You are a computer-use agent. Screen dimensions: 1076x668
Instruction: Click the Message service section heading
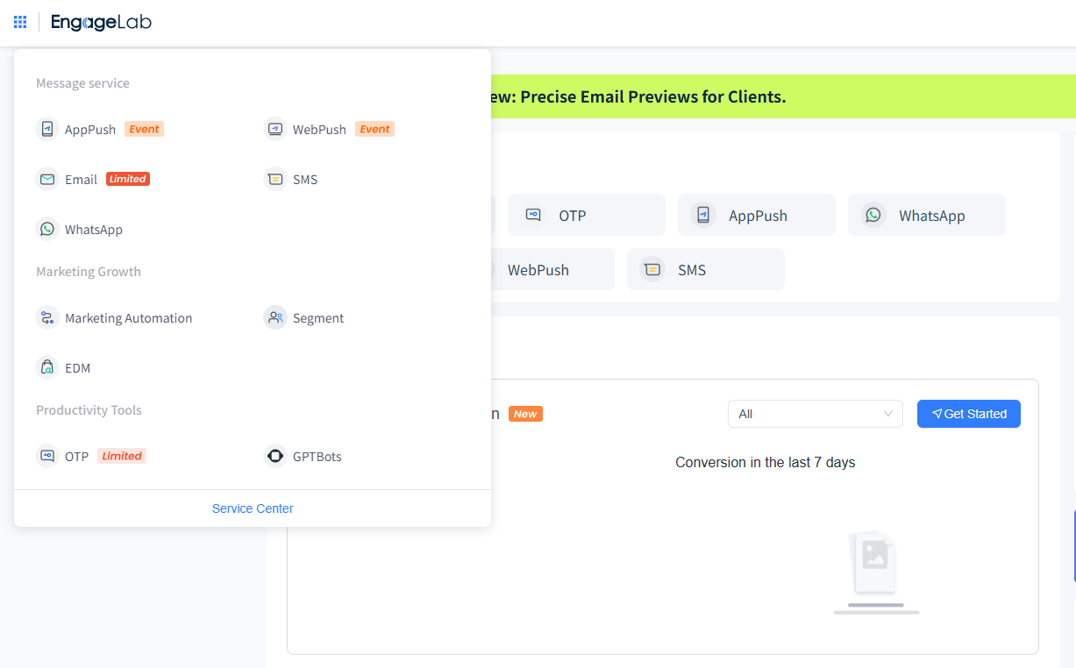click(x=82, y=83)
